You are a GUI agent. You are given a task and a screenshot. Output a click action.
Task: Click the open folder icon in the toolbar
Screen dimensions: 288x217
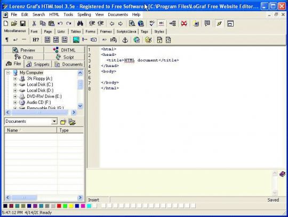(x=14, y=23)
